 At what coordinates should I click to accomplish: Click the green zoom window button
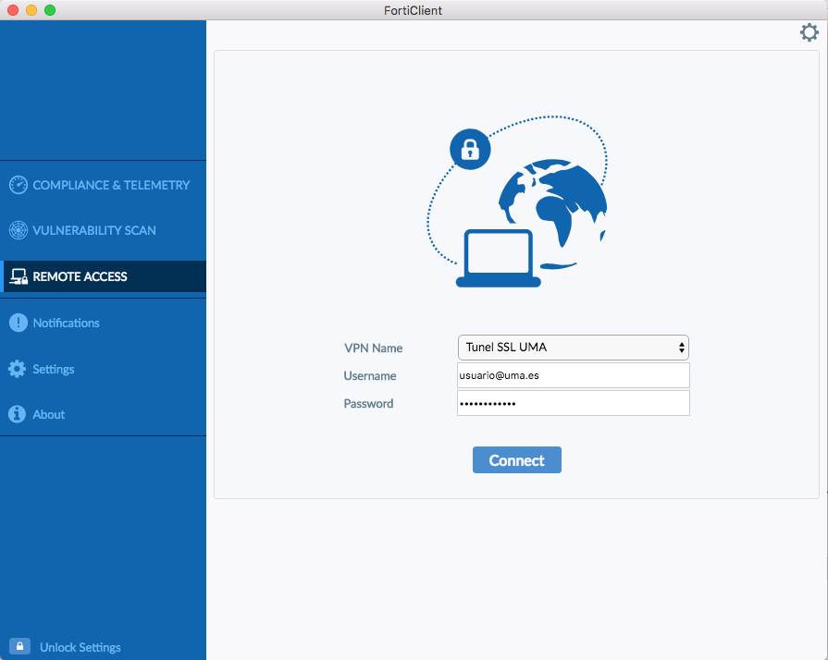point(50,10)
